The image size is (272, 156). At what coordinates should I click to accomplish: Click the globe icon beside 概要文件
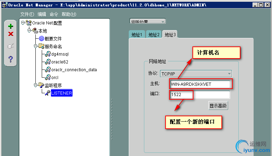(x=41, y=38)
